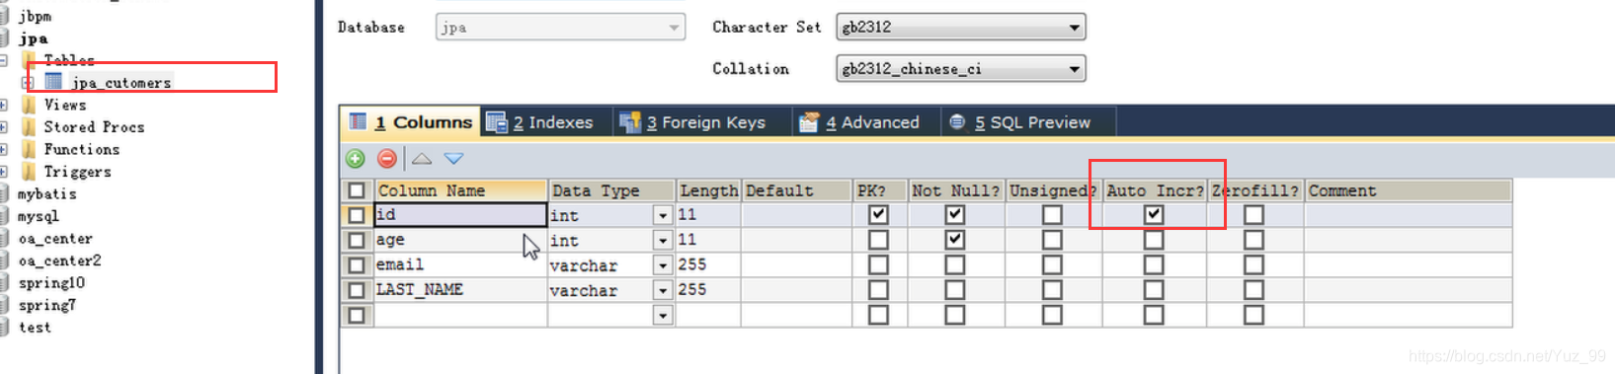
Task: Select the spring10 database
Action: [x=51, y=283]
